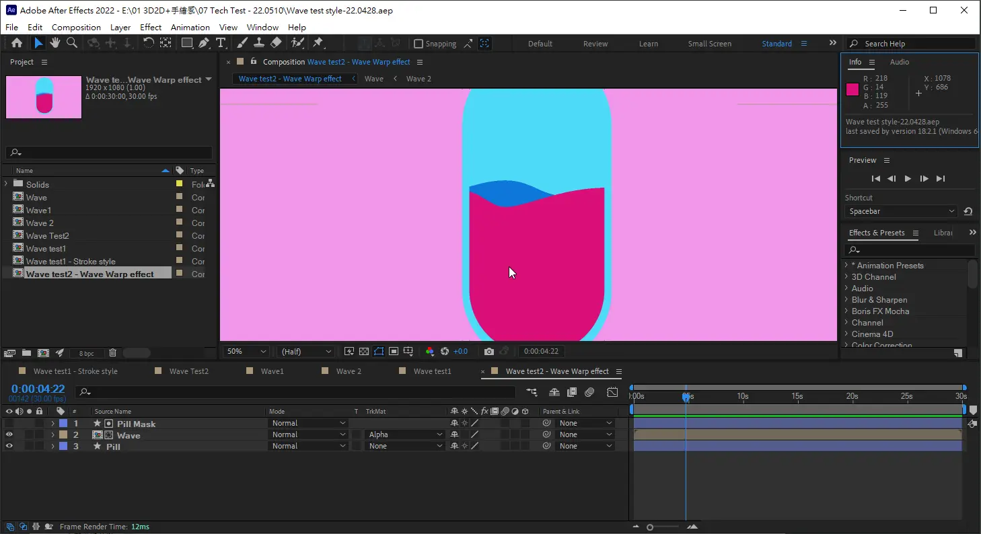Hide the Wave layer using eye toggle

pos(9,435)
